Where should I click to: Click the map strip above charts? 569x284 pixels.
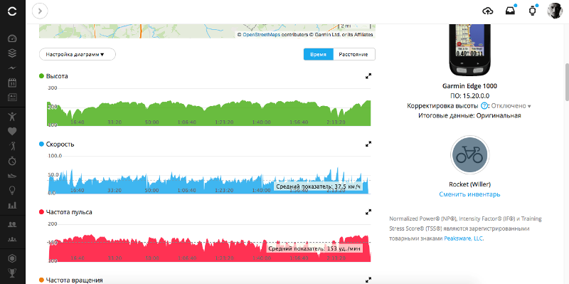click(207, 31)
